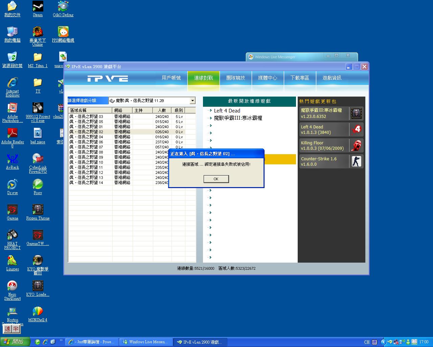Viewport: 433px width, 347px height.
Task: Switch to Windows Live Messenger taskbar button
Action: [x=146, y=342]
